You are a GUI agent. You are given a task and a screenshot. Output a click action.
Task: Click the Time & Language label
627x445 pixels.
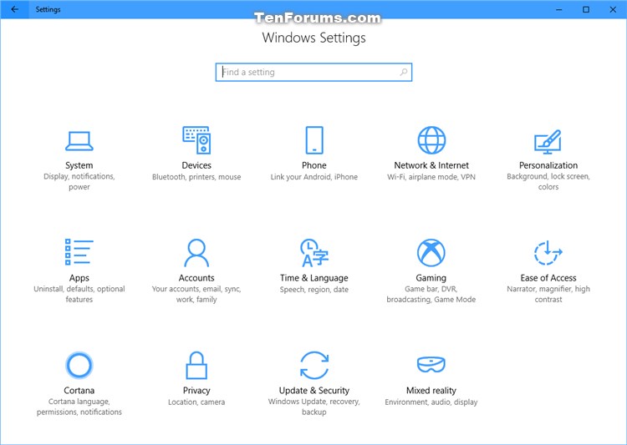point(313,278)
